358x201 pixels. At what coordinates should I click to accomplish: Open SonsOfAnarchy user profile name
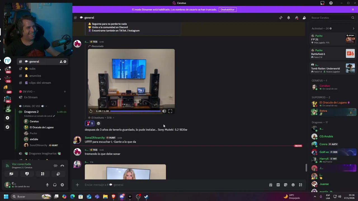coord(95,138)
